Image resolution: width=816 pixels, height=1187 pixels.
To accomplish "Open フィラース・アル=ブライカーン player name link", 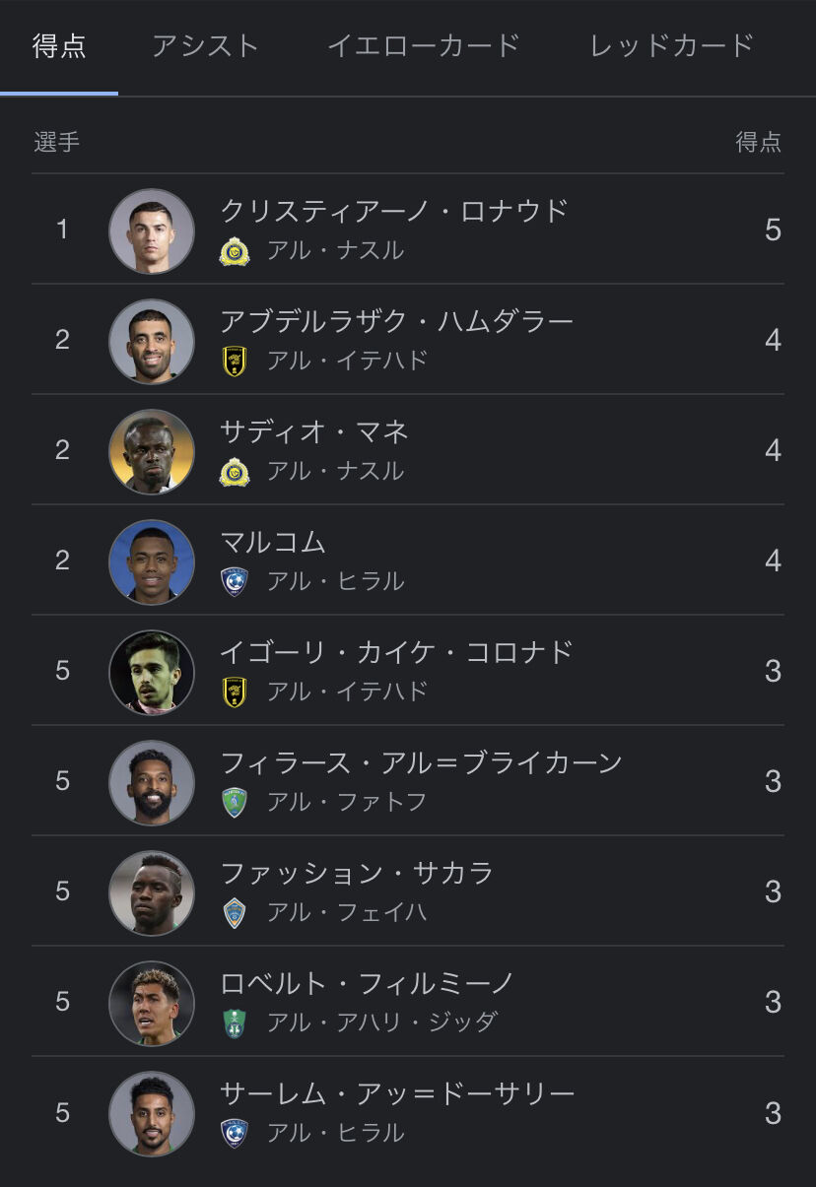I will point(422,762).
